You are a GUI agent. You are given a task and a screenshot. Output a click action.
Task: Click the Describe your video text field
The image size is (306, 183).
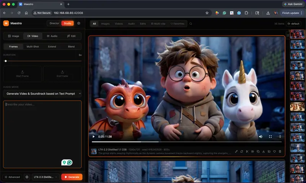(42, 134)
